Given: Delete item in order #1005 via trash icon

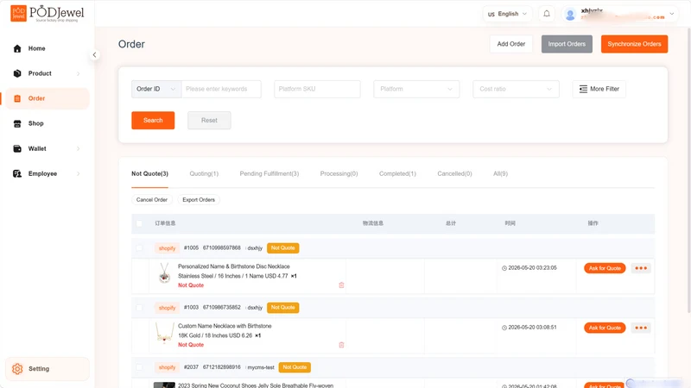Looking at the screenshot, I should tap(341, 285).
